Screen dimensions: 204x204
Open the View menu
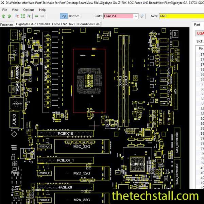(15, 10)
